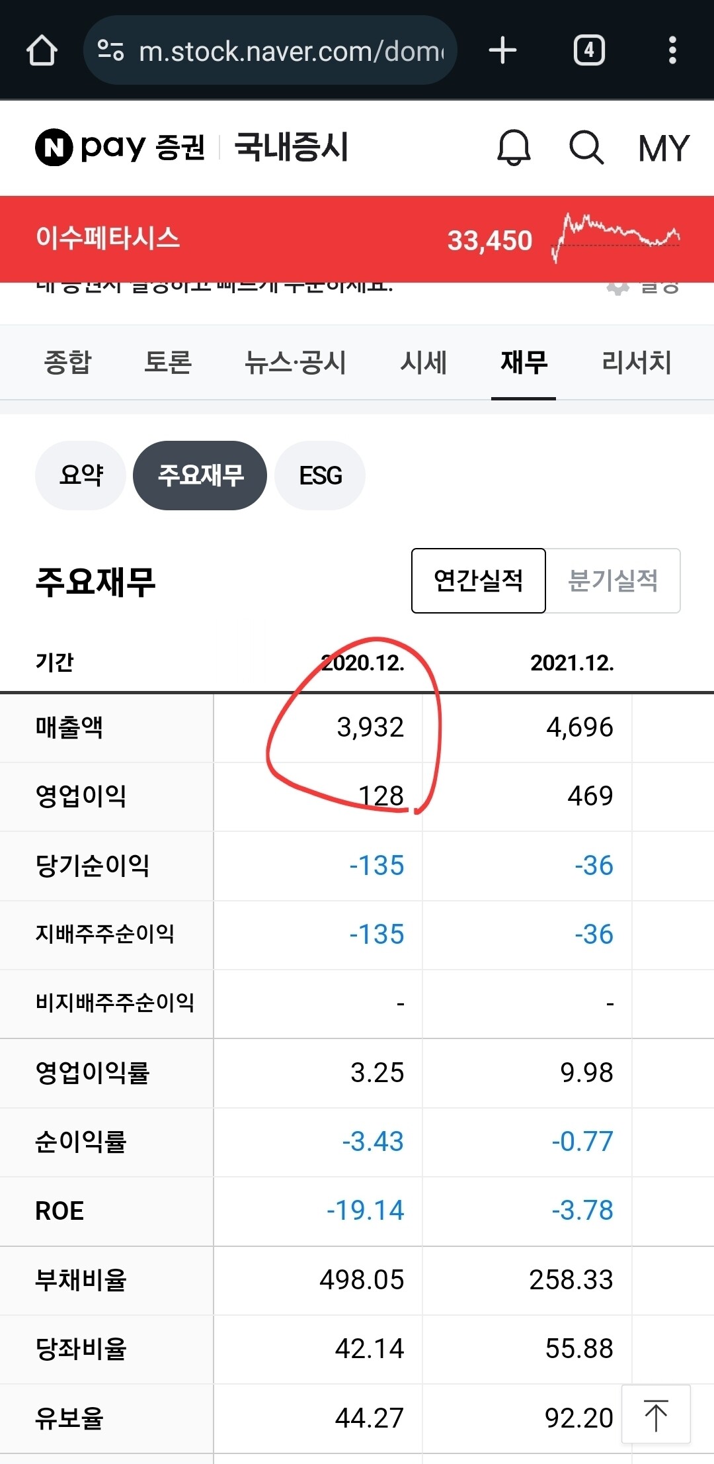Select the ESG filter pill
This screenshot has height=1464, width=714.
coord(320,475)
